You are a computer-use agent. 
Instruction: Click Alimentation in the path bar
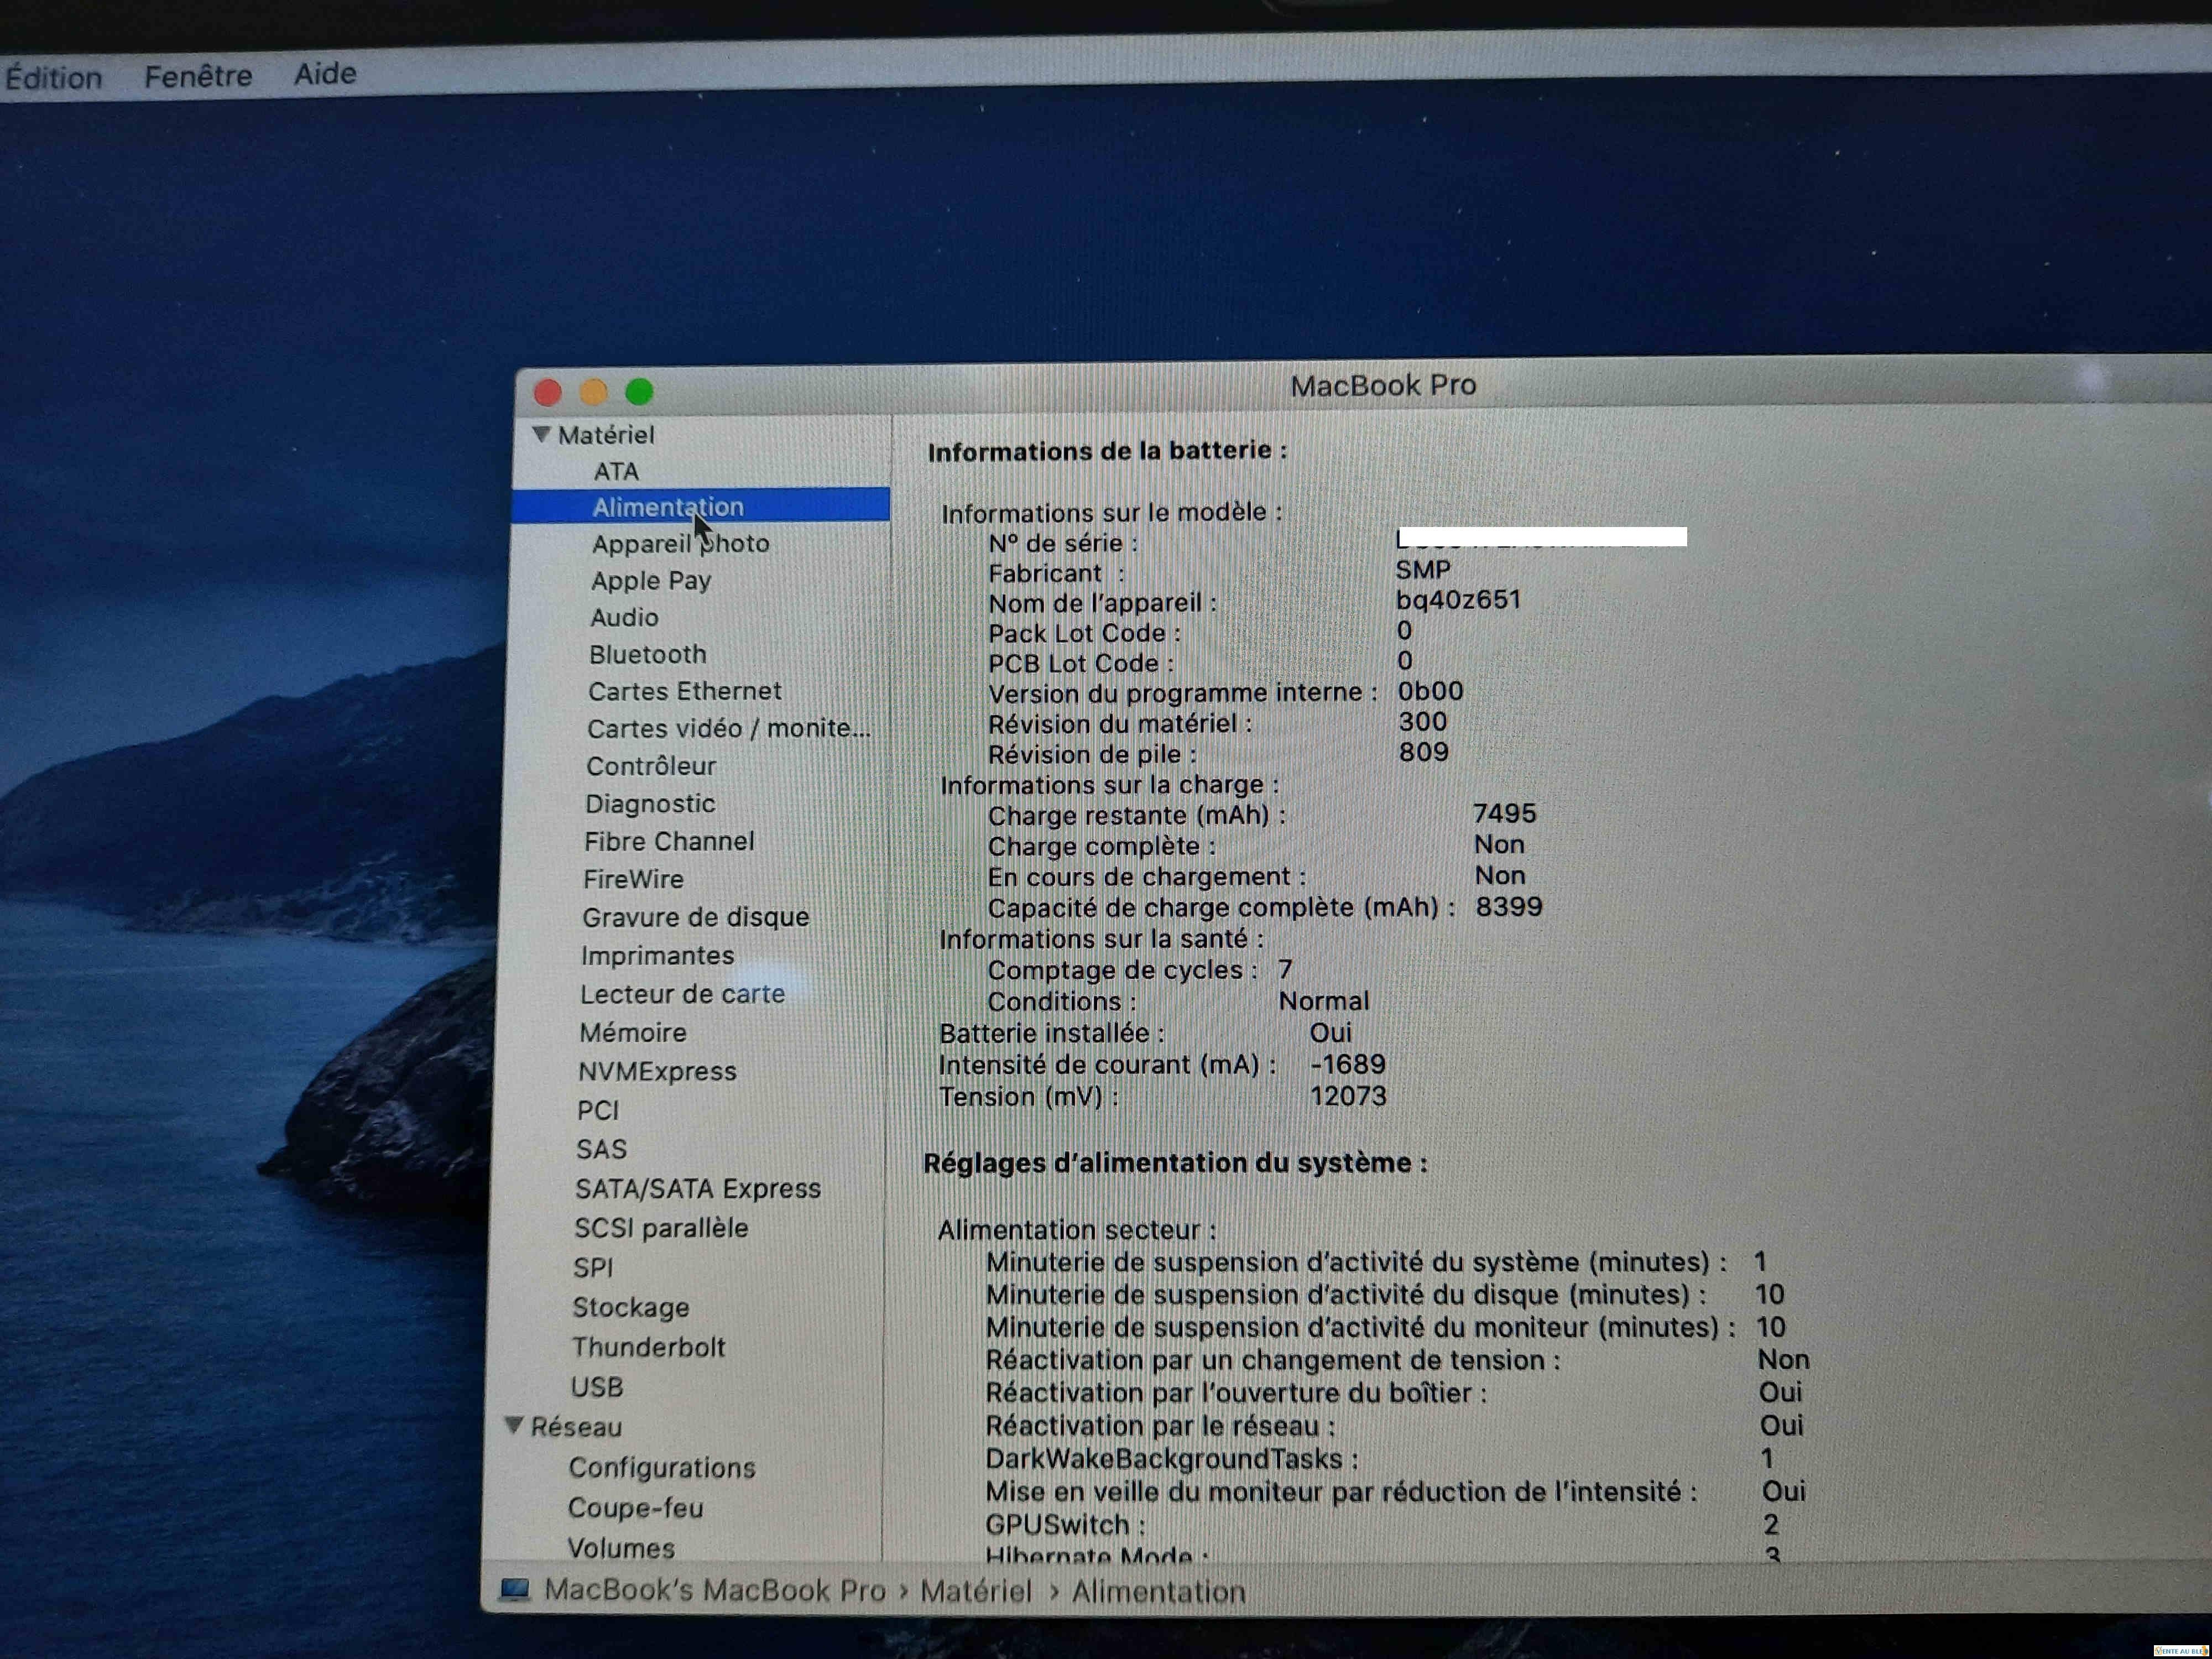(x=1159, y=1592)
